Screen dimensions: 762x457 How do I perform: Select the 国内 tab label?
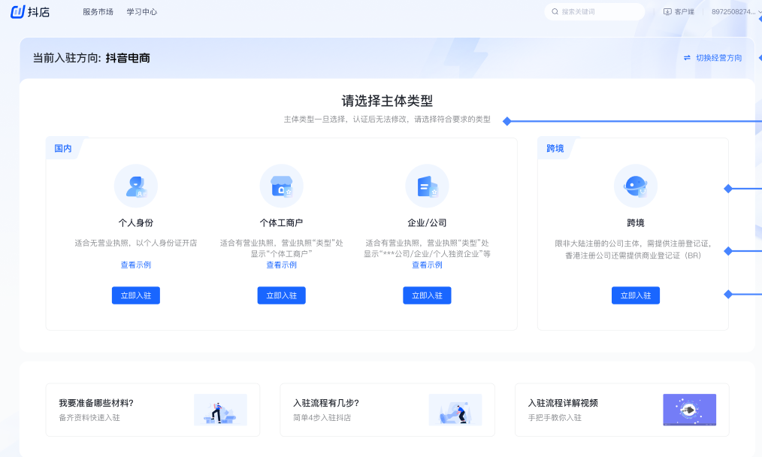point(62,148)
